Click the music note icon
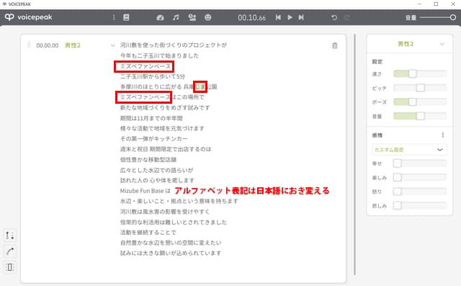The width and height of the screenshot is (461, 286). 176,17
